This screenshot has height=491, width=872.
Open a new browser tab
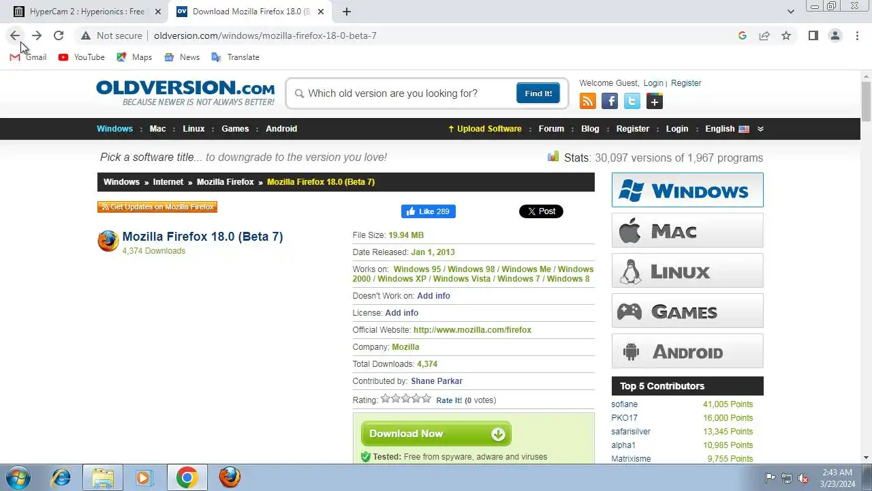(x=347, y=12)
